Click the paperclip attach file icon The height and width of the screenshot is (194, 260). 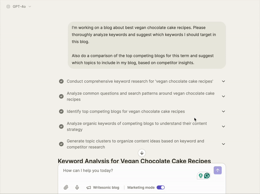66,187
